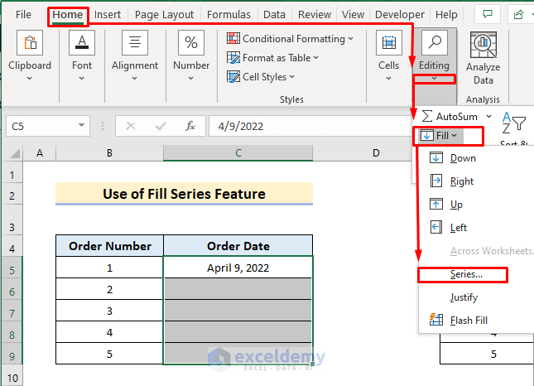
Task: Expand the Clipboard group chevron
Action: point(30,79)
